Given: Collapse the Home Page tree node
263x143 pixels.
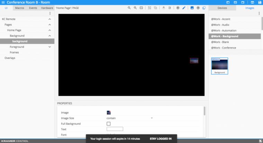Looking at the screenshot, I should click(49, 30).
